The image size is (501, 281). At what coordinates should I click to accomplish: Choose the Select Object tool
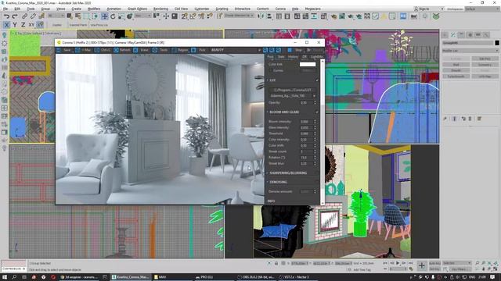pos(70,16)
